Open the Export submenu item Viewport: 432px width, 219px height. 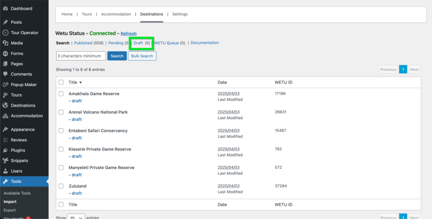pyautogui.click(x=10, y=210)
